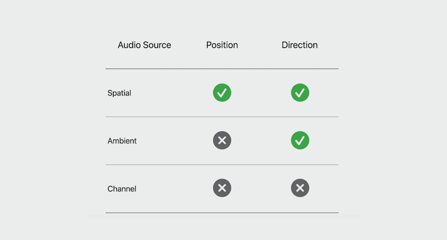Click the green checkmark for Spatial Position

pos(222,92)
